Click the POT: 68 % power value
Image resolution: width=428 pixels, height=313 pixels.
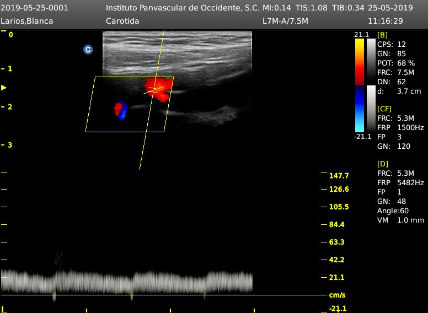pyautogui.click(x=396, y=63)
